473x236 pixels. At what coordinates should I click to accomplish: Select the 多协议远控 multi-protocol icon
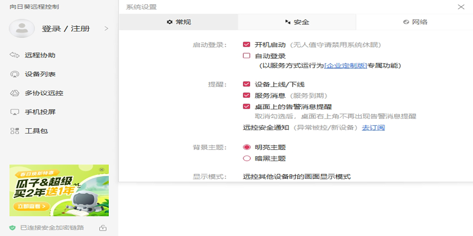pyautogui.click(x=15, y=93)
